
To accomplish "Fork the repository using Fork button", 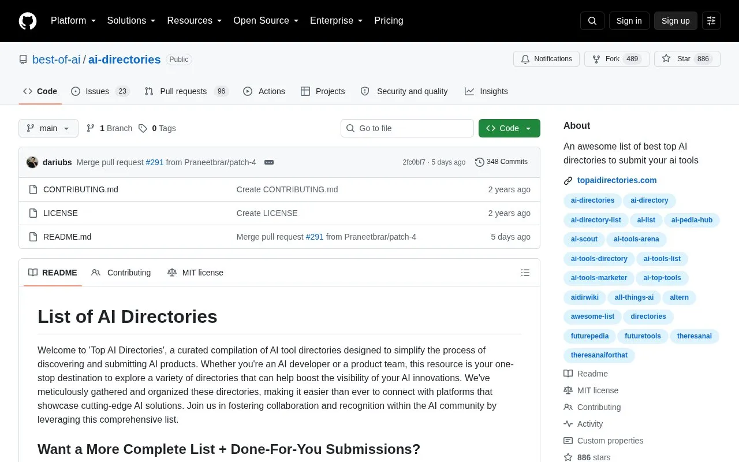I will [x=617, y=59].
